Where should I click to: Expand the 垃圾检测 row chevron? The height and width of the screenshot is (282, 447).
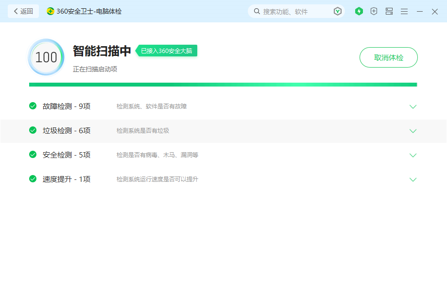(x=413, y=131)
